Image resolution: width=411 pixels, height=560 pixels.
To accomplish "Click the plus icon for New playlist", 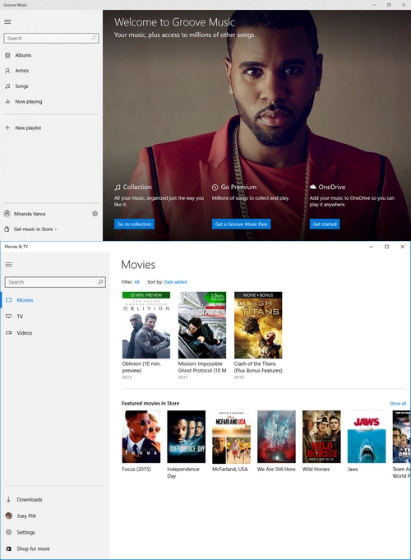I will tap(7, 127).
